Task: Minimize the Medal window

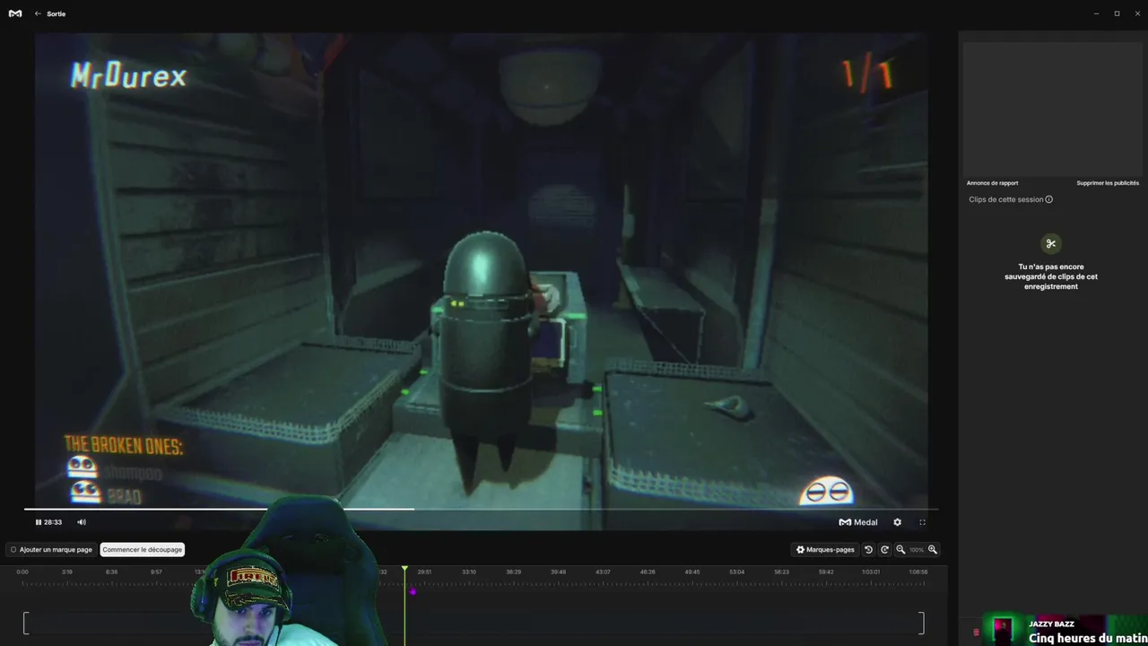Action: coord(1096,13)
